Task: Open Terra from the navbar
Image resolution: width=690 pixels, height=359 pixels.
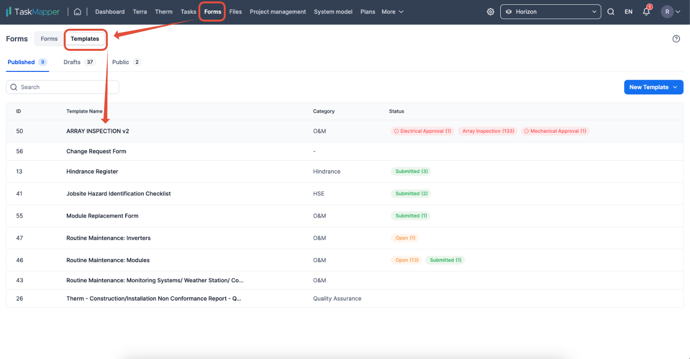Action: pyautogui.click(x=140, y=12)
